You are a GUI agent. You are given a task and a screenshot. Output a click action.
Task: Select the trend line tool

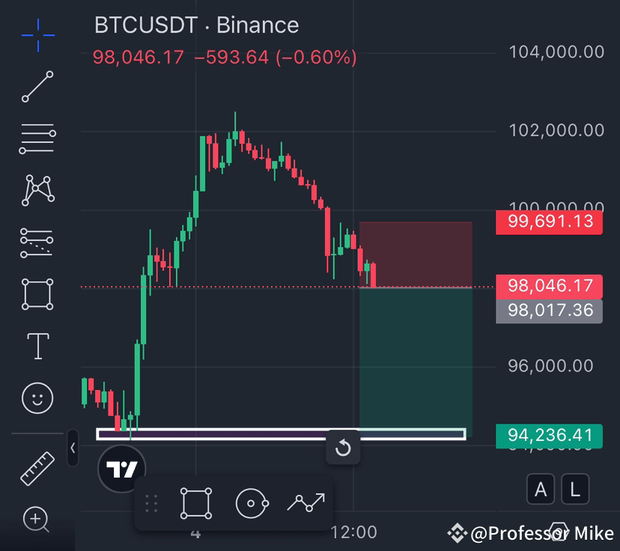[37, 88]
